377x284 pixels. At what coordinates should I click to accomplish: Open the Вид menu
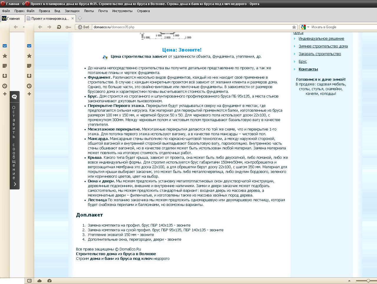[57, 11]
